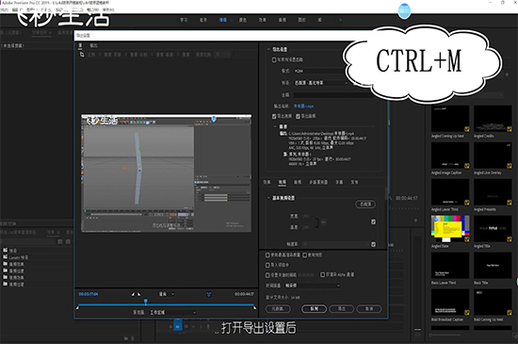Screen dimensions: 518x344
Task: Select the crop tool in the source preview
Action: [x=82, y=55]
